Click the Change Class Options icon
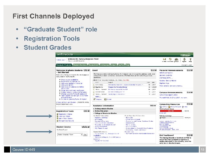209x156 pixels. [x=57, y=121]
